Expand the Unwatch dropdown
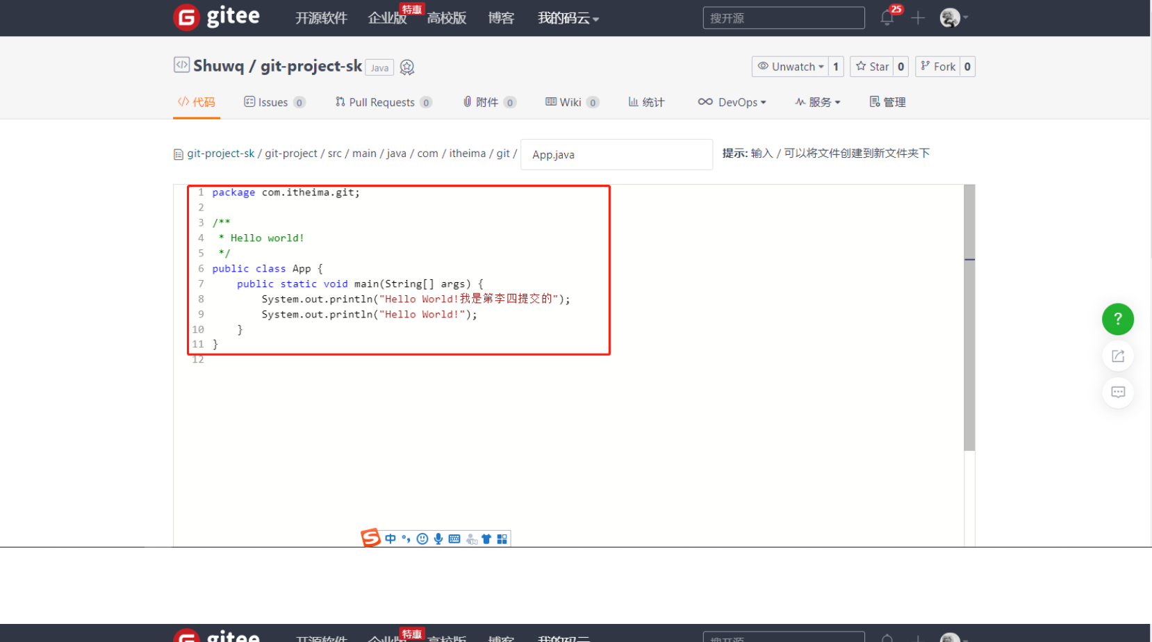Image resolution: width=1152 pixels, height=642 pixels. [x=791, y=67]
